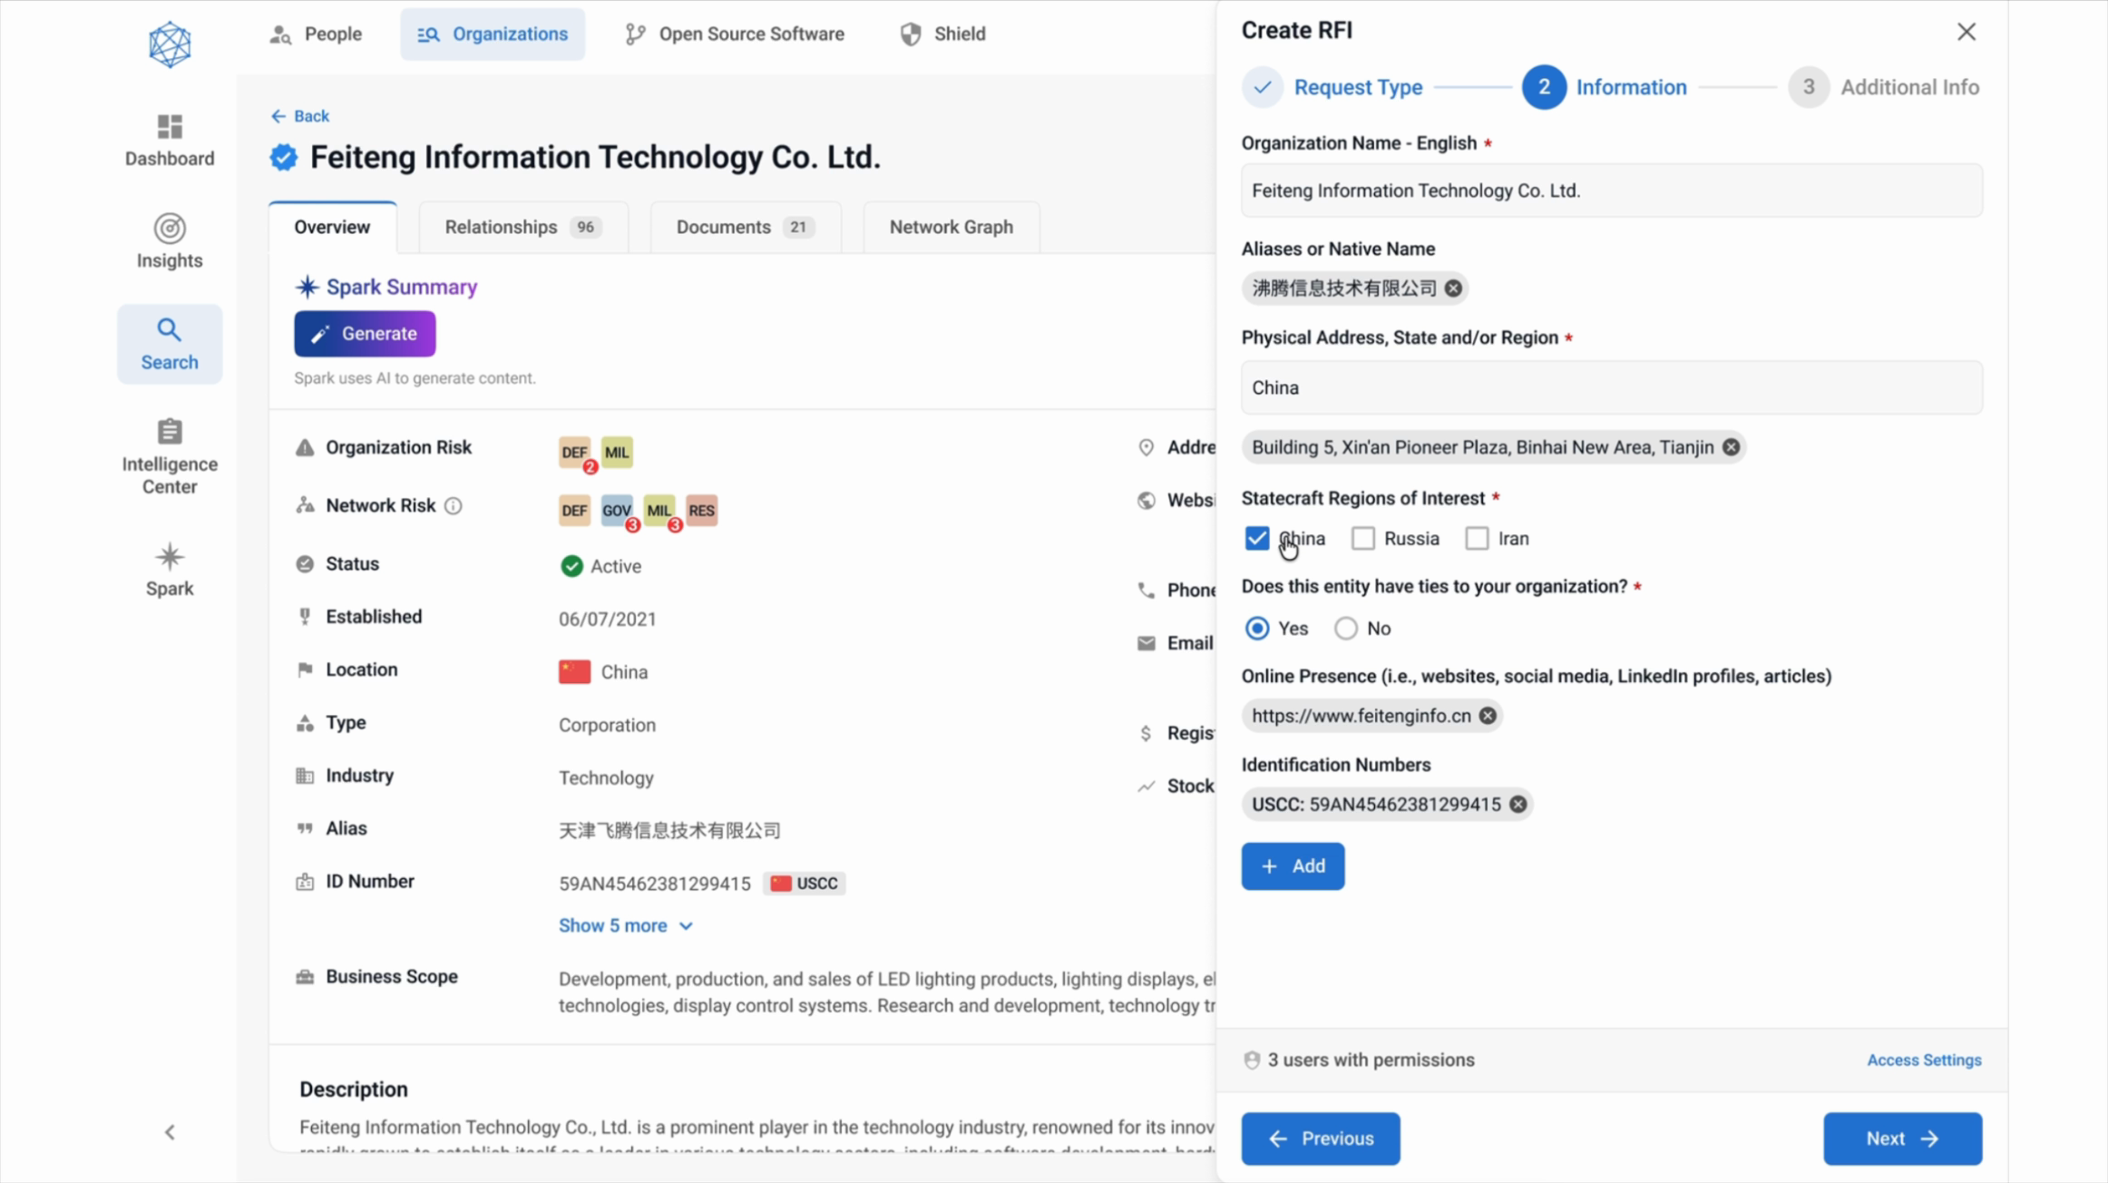The image size is (2108, 1183).
Task: Click the verified badge beside Feiteng title
Action: [284, 157]
